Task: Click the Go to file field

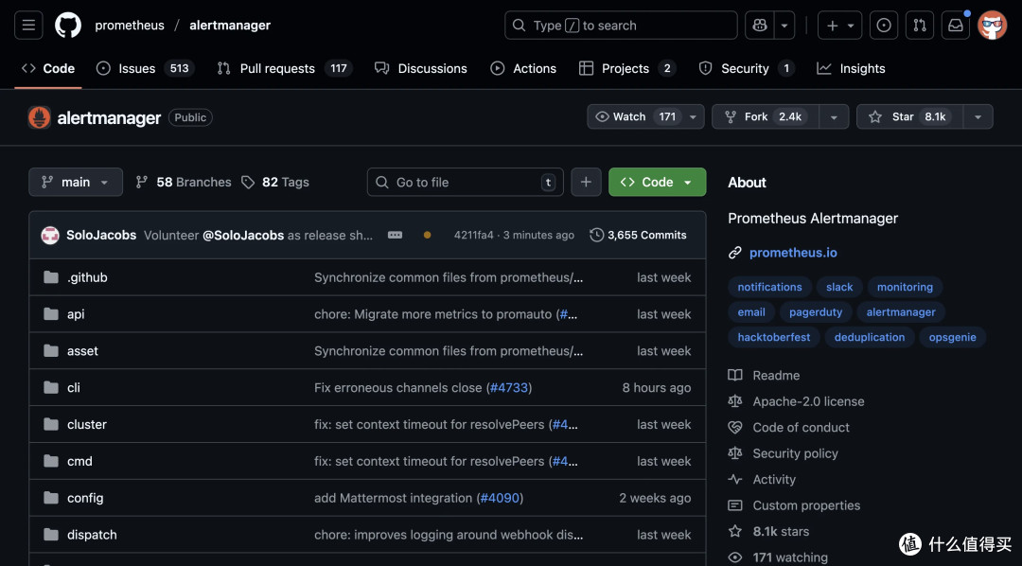Action: [x=466, y=182]
